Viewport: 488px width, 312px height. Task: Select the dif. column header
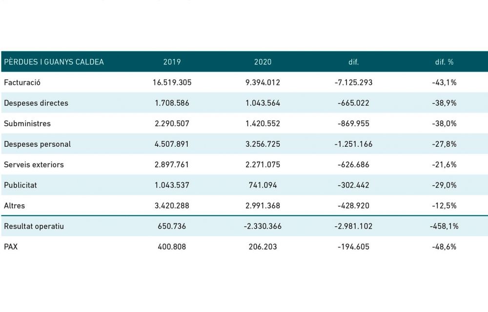click(354, 62)
